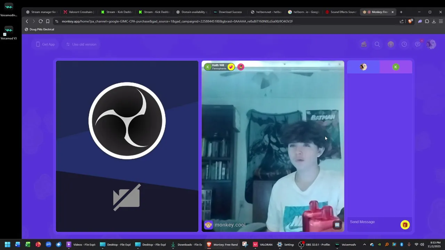Expand hidden system tray icons chevron
The image size is (445, 250).
pos(364,244)
